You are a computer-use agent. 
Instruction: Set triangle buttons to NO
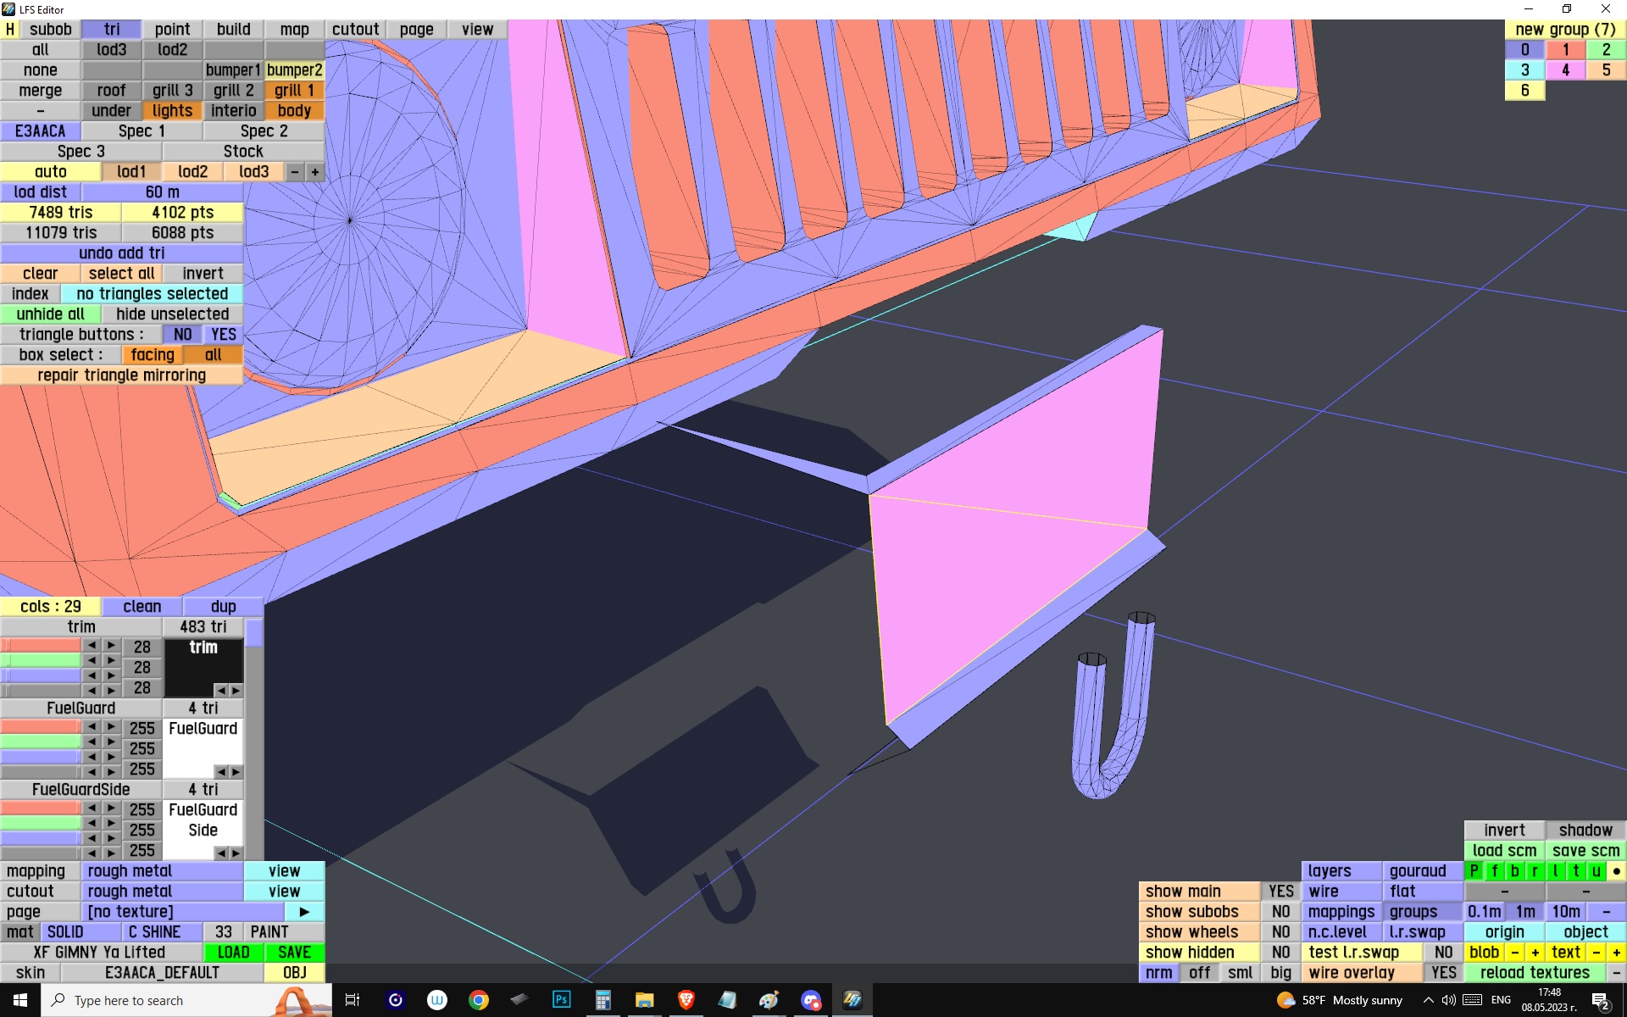[x=182, y=334]
